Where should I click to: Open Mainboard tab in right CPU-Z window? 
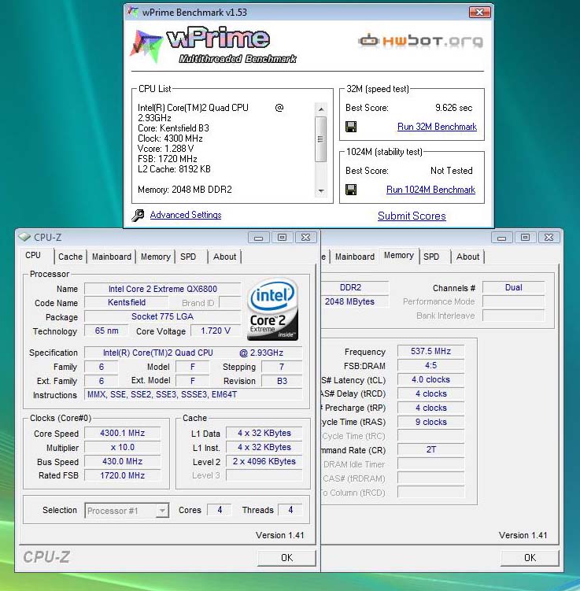click(355, 257)
